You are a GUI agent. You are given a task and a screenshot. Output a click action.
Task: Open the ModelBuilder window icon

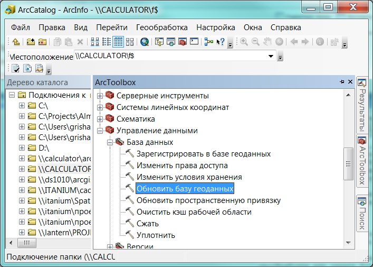click(208, 42)
